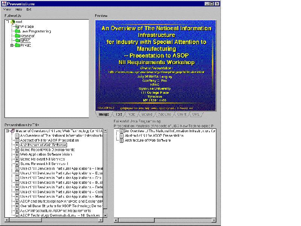Viewport: 301px width, 226px height.
Task: Open the Help menu
Action: [x=18, y=9]
